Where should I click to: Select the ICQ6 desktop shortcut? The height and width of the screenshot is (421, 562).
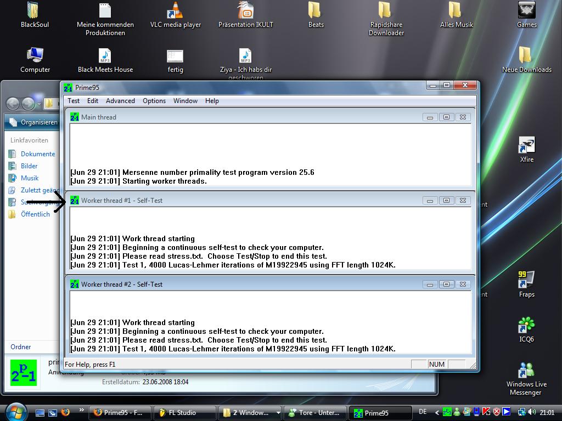click(x=526, y=329)
